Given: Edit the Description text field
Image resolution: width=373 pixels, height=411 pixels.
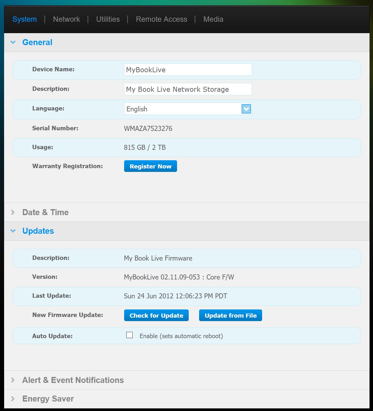Looking at the screenshot, I should [188, 89].
